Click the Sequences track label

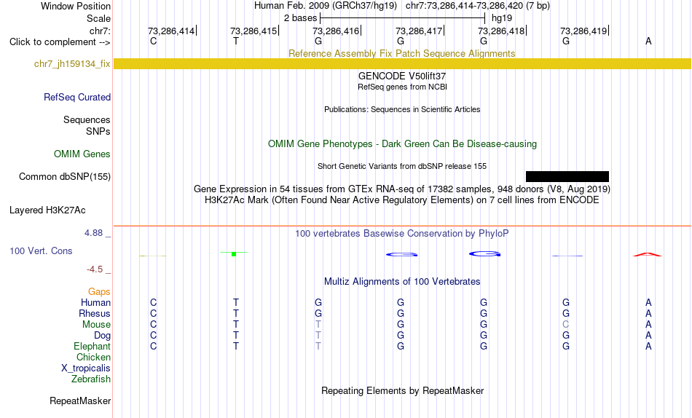(x=87, y=119)
